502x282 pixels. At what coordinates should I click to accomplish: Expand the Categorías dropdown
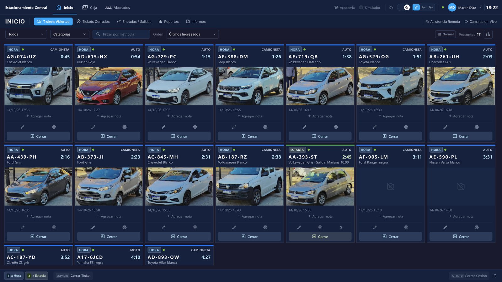click(x=70, y=34)
